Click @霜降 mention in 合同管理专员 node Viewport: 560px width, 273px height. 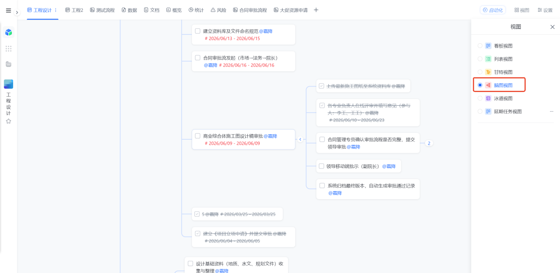pyautogui.click(x=353, y=147)
